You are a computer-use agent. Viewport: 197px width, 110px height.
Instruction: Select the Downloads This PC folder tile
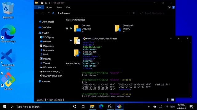coord(124,28)
